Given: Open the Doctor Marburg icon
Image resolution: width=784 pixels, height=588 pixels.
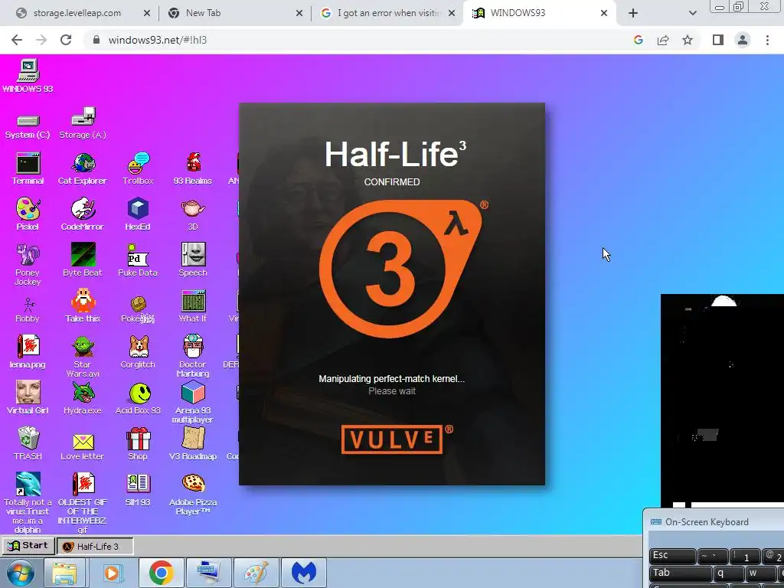Looking at the screenshot, I should (x=193, y=357).
